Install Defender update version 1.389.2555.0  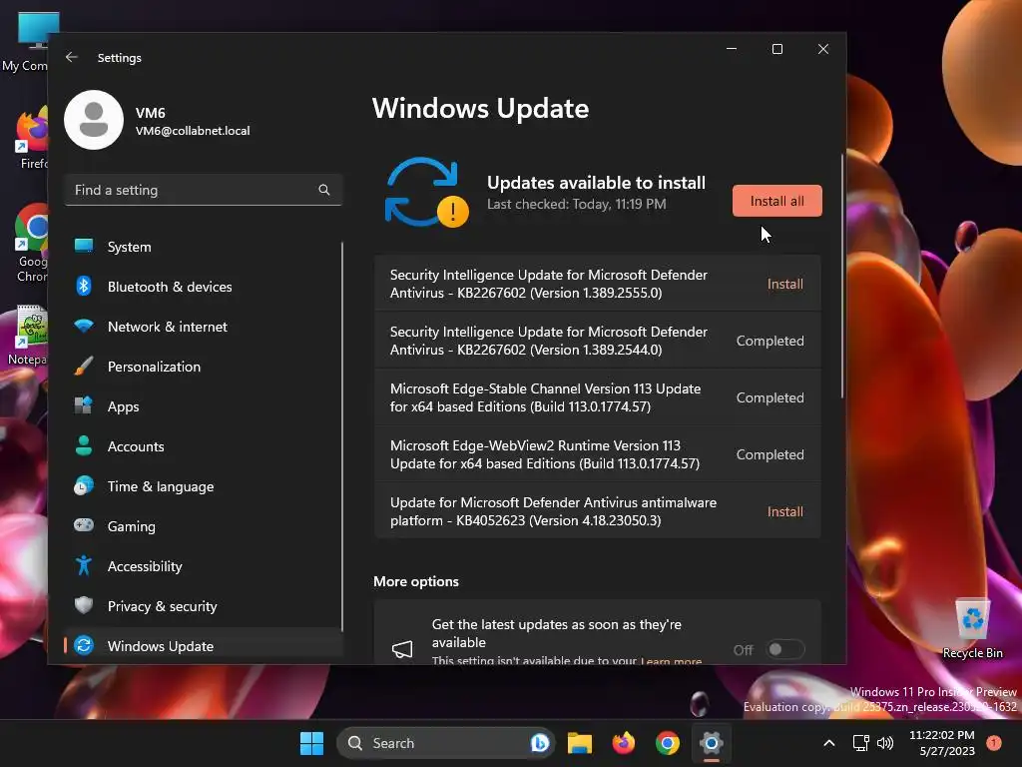coord(784,284)
